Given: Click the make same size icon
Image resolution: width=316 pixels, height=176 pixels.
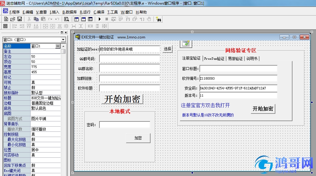Looking at the screenshot, I should (104, 26).
